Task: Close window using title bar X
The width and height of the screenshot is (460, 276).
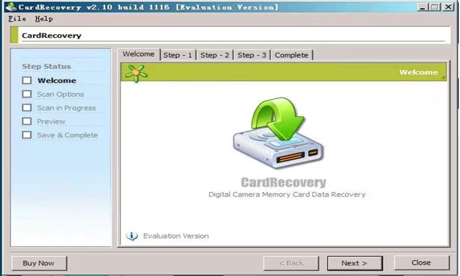Action: tap(448, 7)
